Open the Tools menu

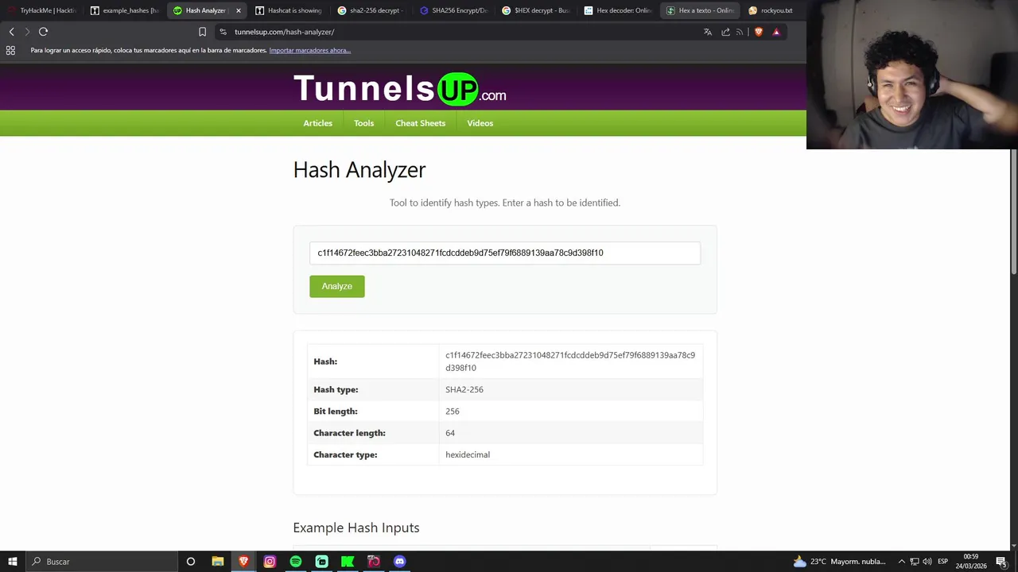click(363, 123)
